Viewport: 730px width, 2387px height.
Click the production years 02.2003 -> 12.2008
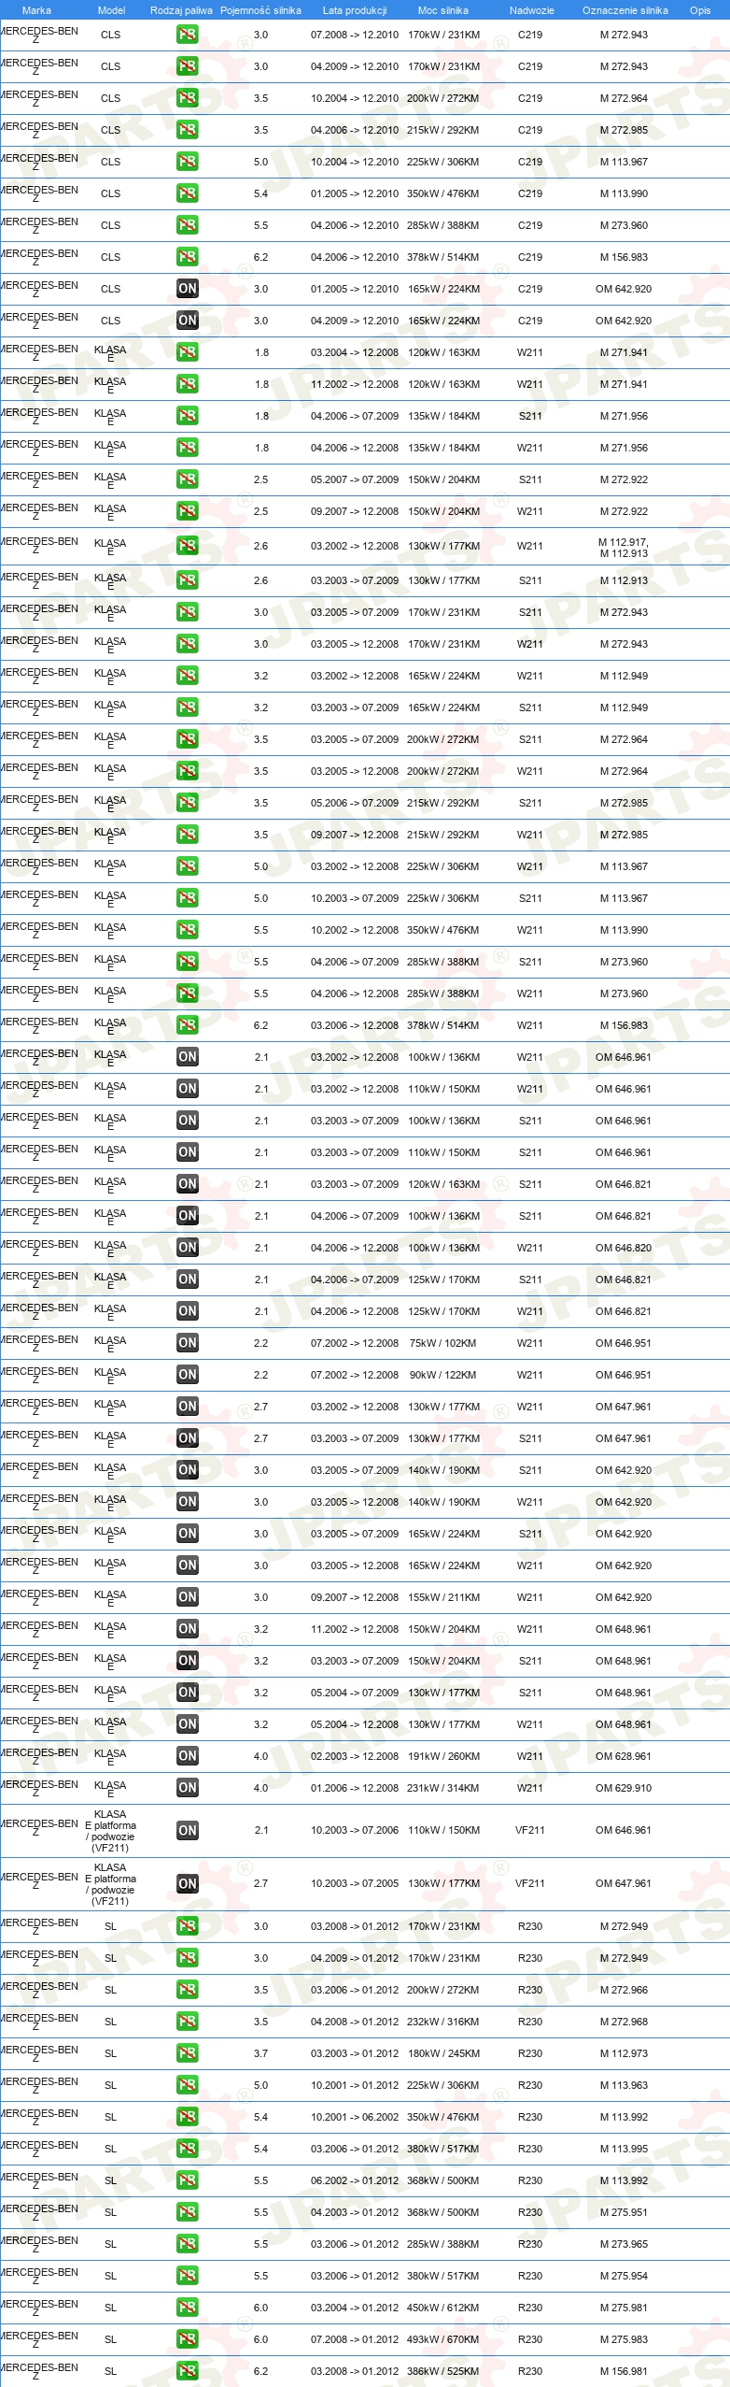pos(355,1756)
